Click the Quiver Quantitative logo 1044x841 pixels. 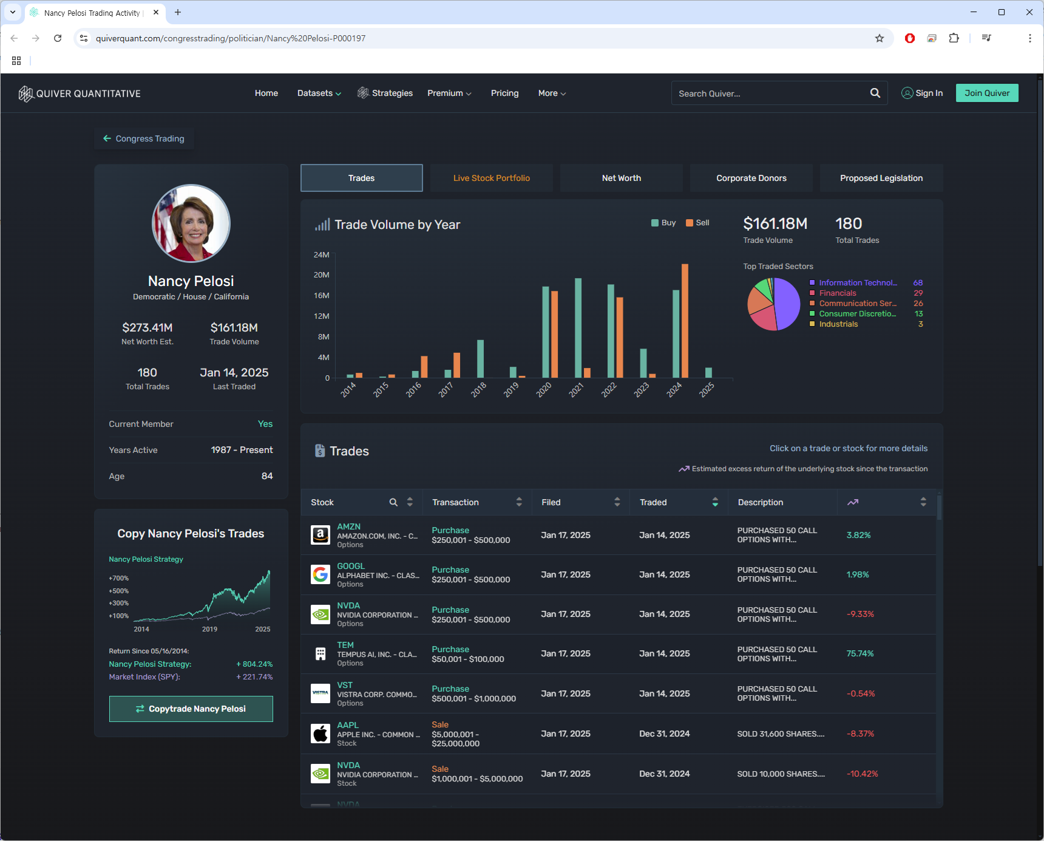click(80, 94)
